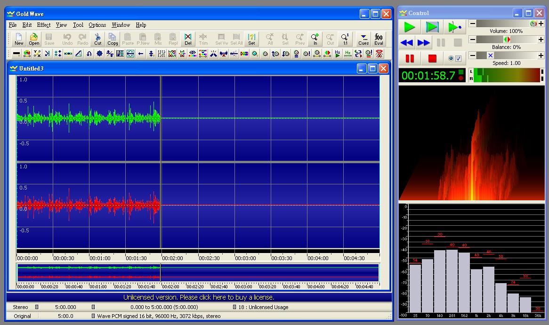Click the "Stereo" status bar entry
549x325 pixels.
click(20, 307)
